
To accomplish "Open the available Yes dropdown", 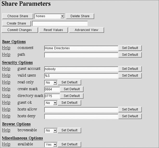I will point(51,144).
